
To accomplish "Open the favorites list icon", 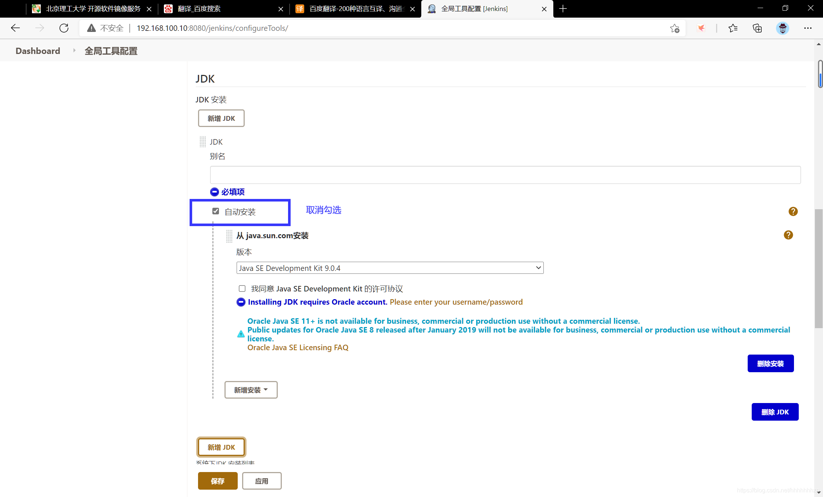I will 733,28.
